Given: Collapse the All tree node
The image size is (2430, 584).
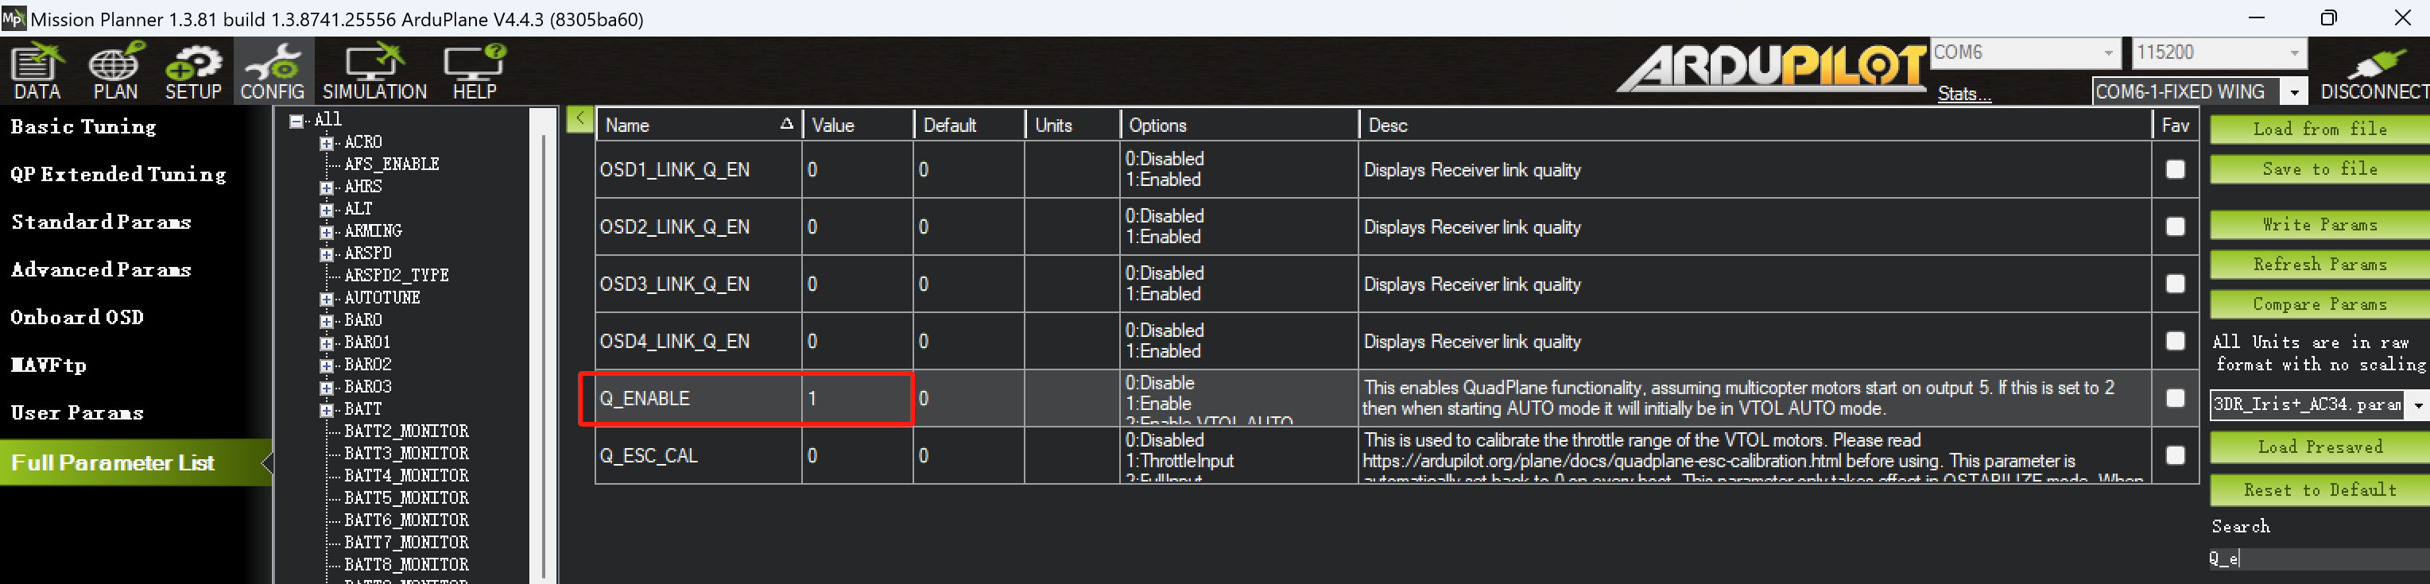Looking at the screenshot, I should 296,121.
